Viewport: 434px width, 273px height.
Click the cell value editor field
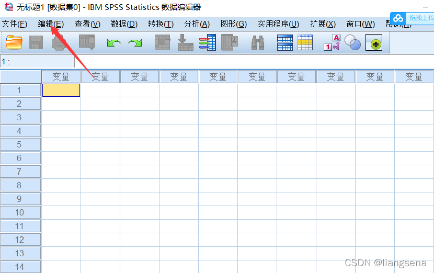click(x=254, y=62)
